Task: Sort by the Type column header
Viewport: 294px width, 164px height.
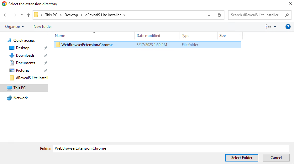Action: [x=199, y=36]
